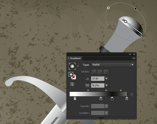The image size is (157, 124).
Task: Select the stroke swatch with the red slash
Action: coord(74,77)
